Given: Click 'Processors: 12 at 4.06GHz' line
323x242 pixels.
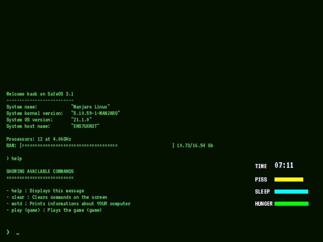Looking at the screenshot, I should [x=39, y=139].
